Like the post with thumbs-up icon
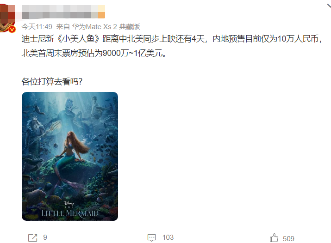The image size is (331, 243). pos(274,238)
